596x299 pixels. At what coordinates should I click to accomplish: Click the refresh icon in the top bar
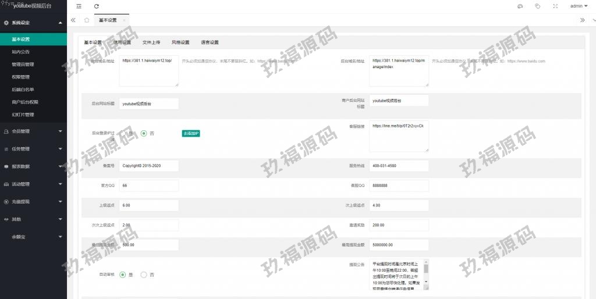point(97,6)
